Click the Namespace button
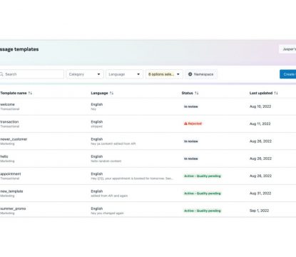The image size is (296, 257). pyautogui.click(x=201, y=74)
